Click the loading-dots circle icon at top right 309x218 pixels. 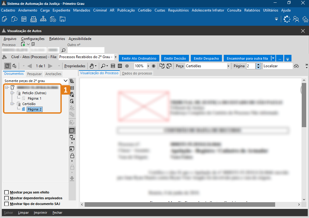(x=287, y=19)
